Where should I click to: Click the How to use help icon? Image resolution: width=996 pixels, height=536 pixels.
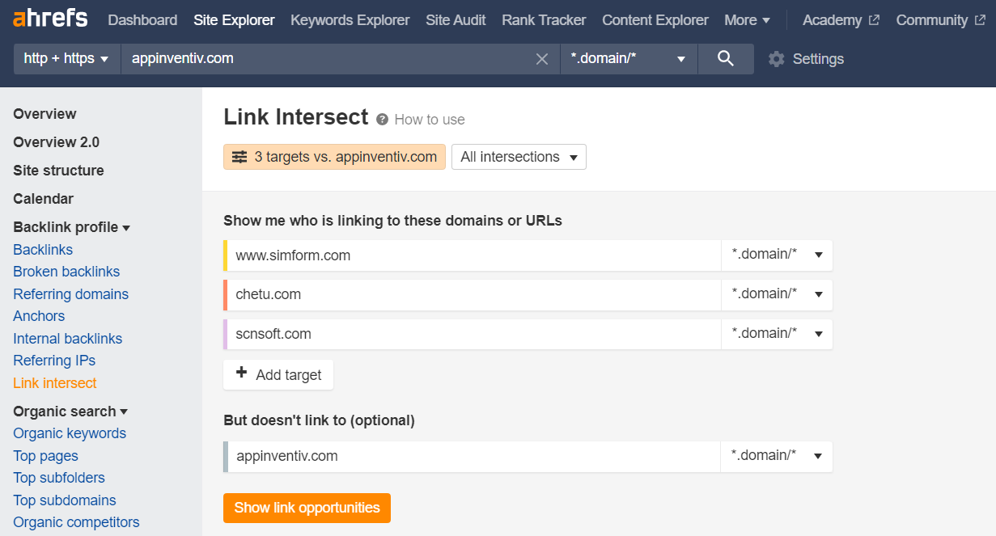click(x=383, y=120)
